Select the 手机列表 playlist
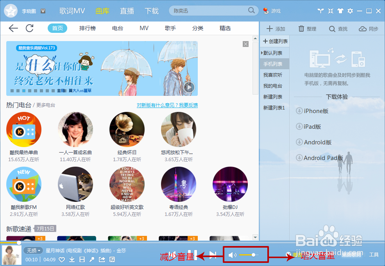 [274, 64]
